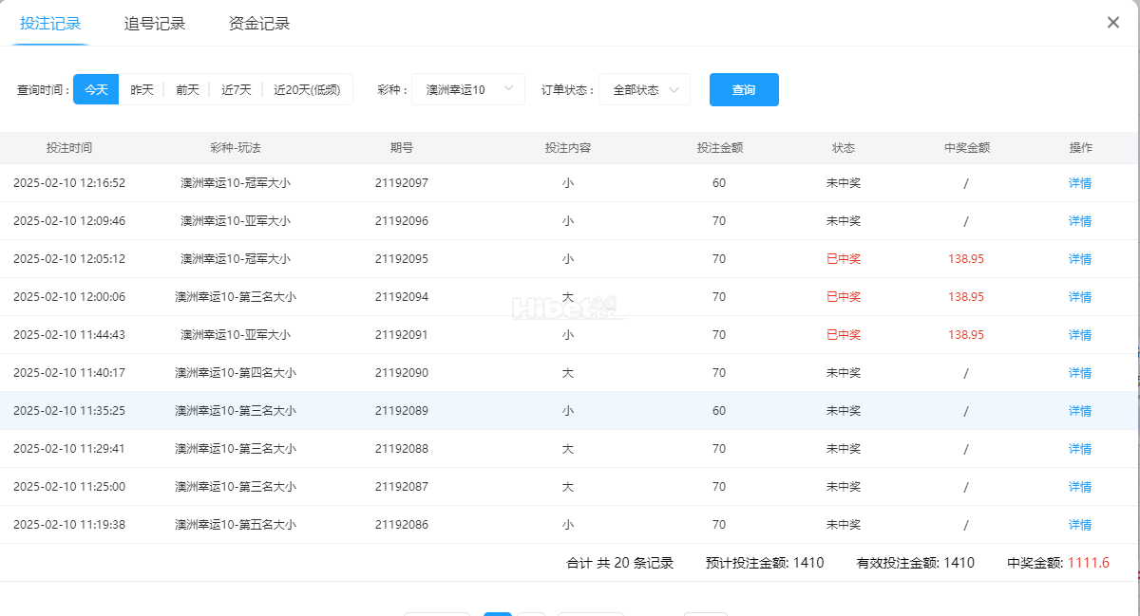Screen dimensions: 1140x616
Task: Click the 中奖金额 column header
Action: [967, 148]
